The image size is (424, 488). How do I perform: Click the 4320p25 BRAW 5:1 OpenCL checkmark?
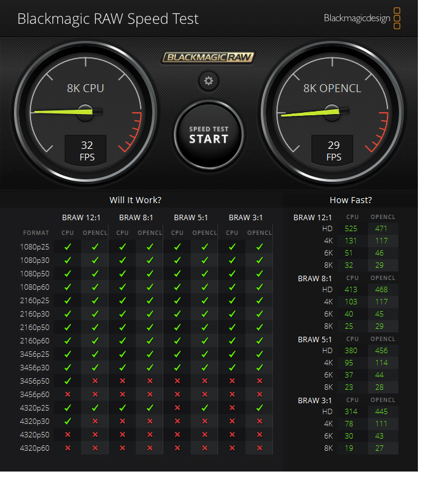tap(205, 407)
